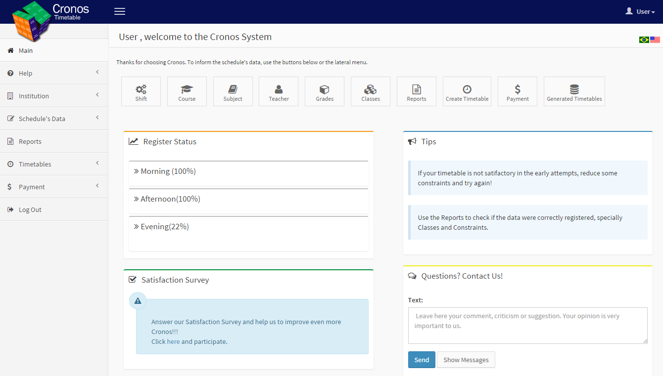Image resolution: width=663 pixels, height=376 pixels.
Task: Switch language with US flag
Action: click(x=655, y=40)
